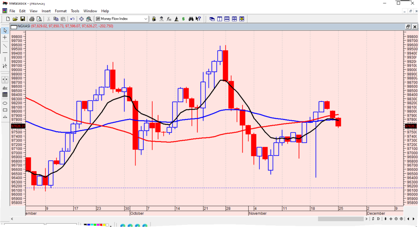Select the trendline drawing tool
The image size is (419, 227).
pyautogui.click(x=5, y=45)
